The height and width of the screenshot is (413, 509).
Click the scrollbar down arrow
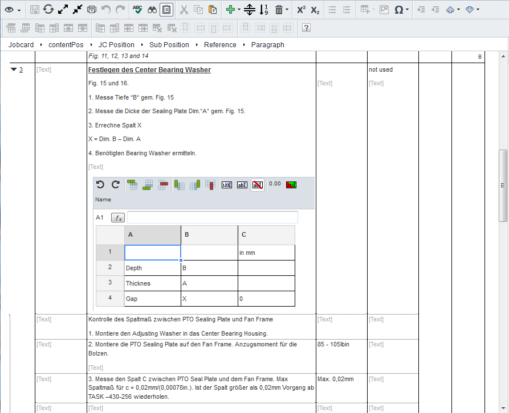pyautogui.click(x=503, y=408)
